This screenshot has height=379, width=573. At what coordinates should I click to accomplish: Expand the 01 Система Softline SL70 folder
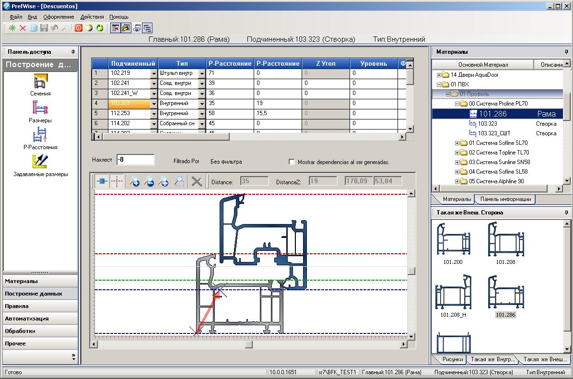pyautogui.click(x=457, y=143)
